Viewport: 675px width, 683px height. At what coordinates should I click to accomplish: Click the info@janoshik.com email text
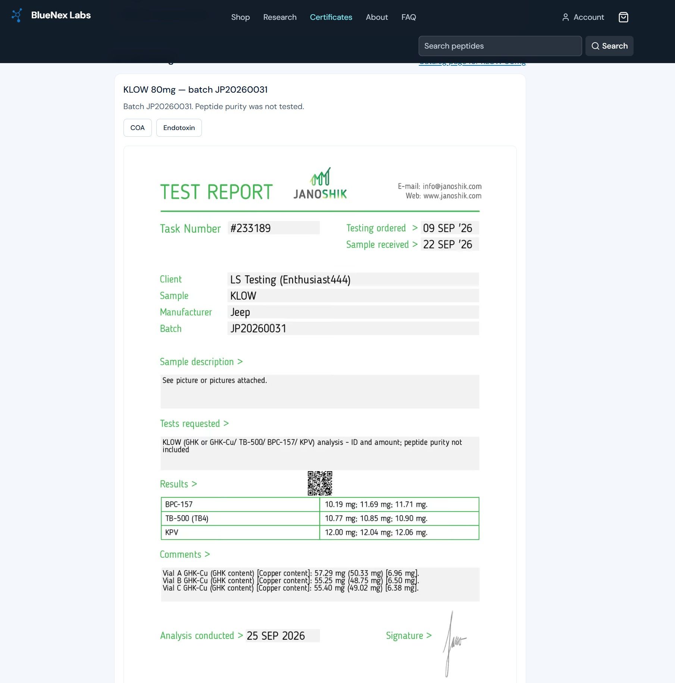[x=452, y=186]
